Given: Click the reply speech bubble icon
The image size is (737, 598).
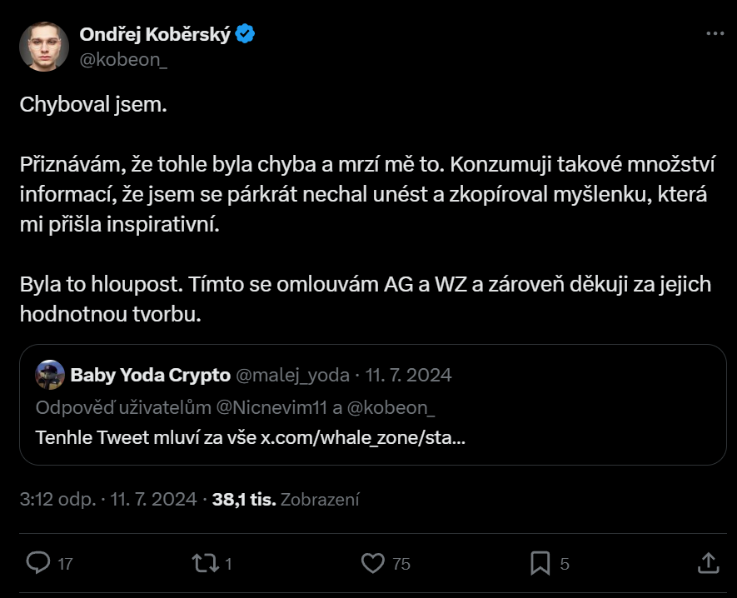Looking at the screenshot, I should [38, 563].
